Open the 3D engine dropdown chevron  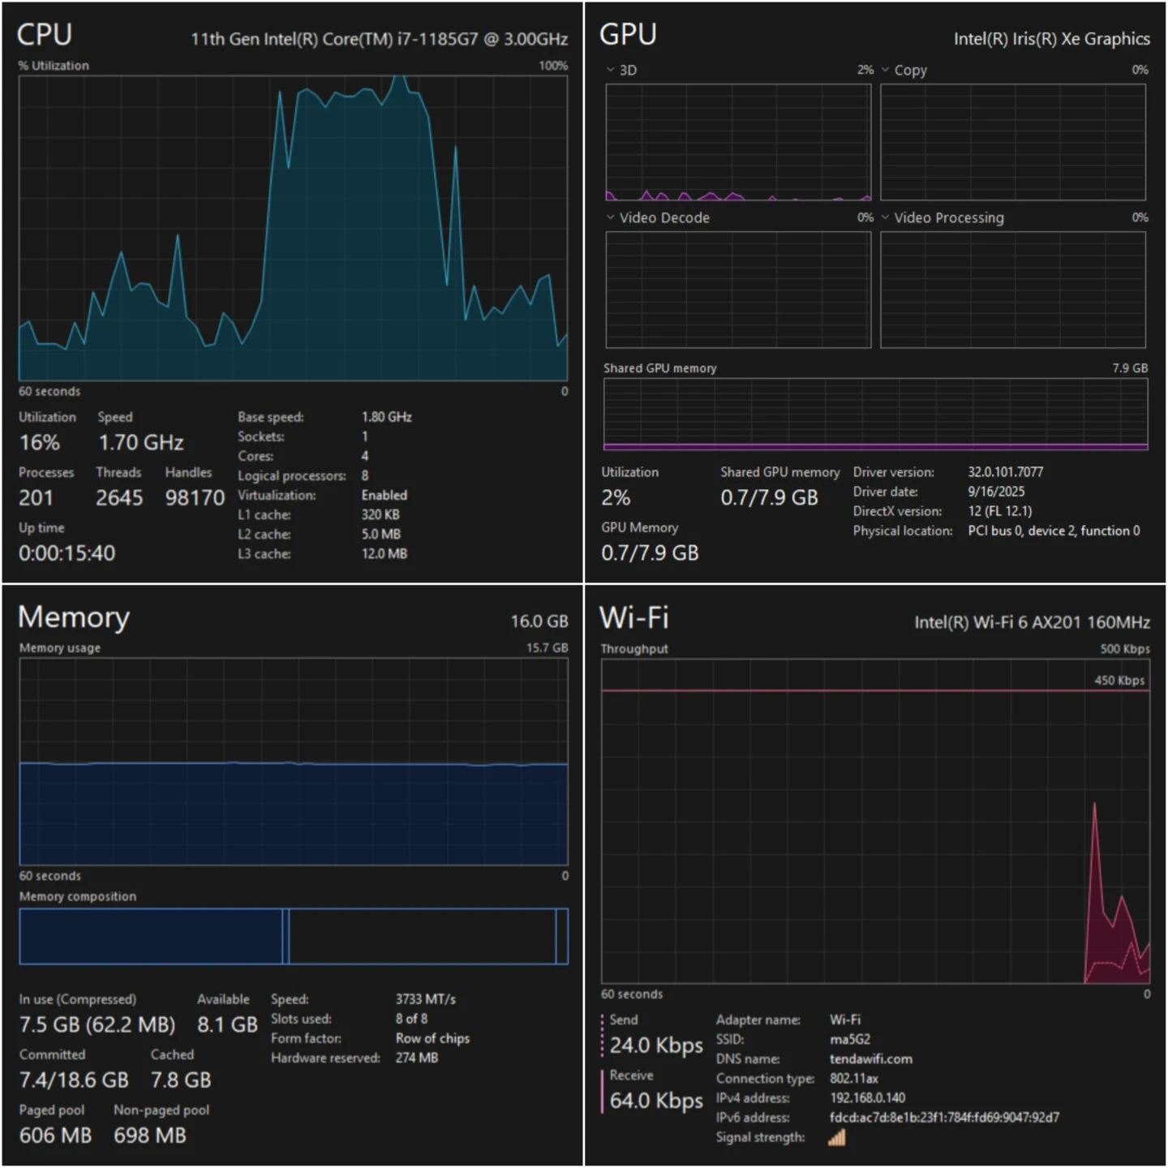[610, 70]
